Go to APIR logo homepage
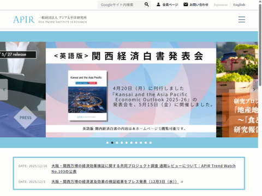 50,20
